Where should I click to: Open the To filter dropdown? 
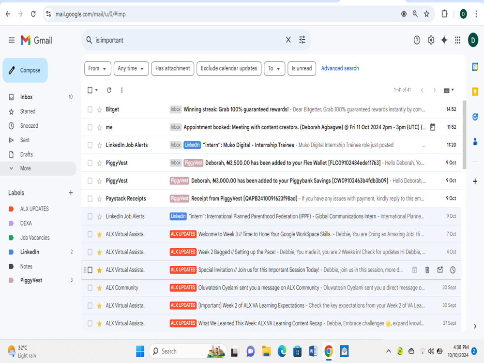coord(274,68)
